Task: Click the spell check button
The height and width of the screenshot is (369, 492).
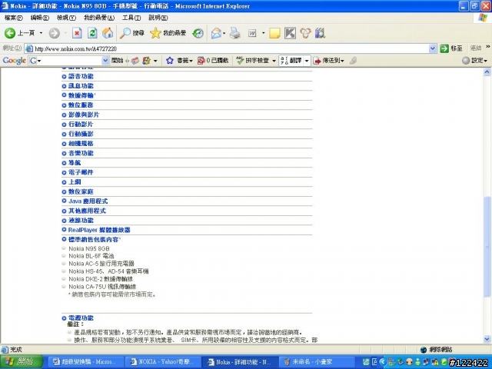Action: click(x=253, y=61)
